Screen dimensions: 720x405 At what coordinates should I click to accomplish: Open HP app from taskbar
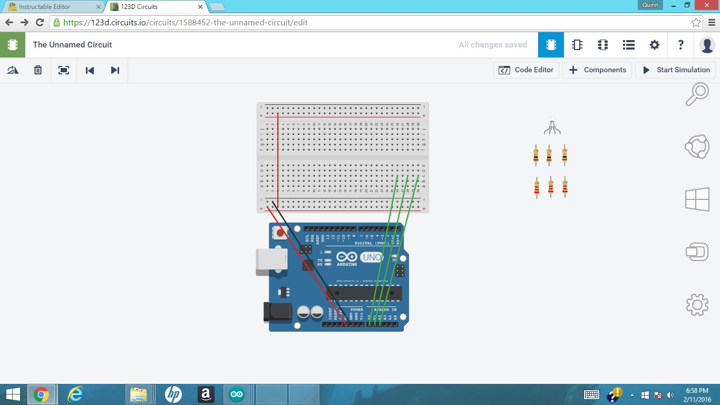point(173,394)
